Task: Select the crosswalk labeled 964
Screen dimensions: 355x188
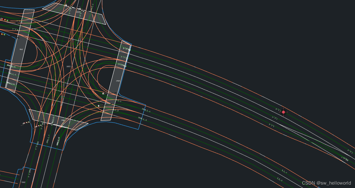Action: [x=20, y=51]
